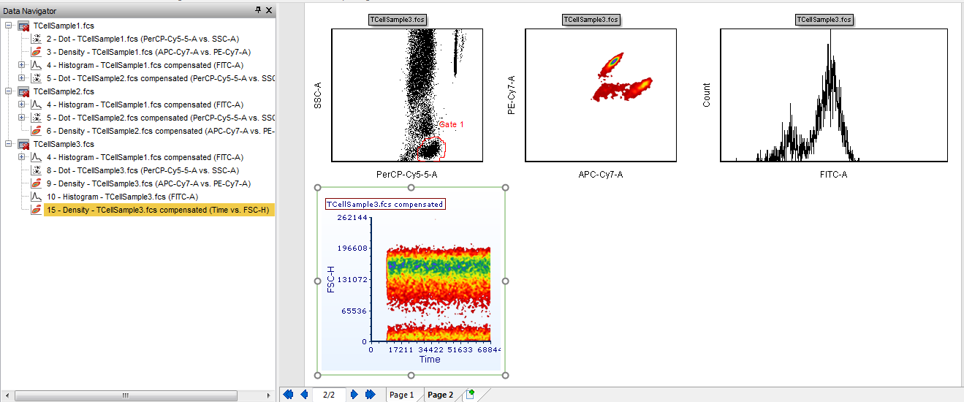
Task: Collapse the TCellSample1.fcs tree node
Action: coord(8,26)
